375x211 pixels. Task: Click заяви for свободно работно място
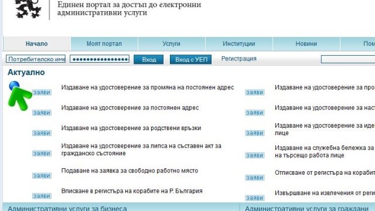[42, 176]
